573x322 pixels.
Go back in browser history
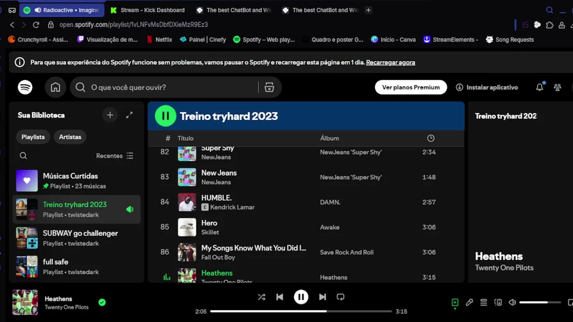(12, 25)
